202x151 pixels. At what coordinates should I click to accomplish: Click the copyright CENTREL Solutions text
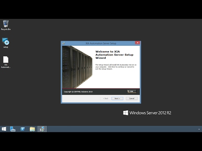[78, 92]
